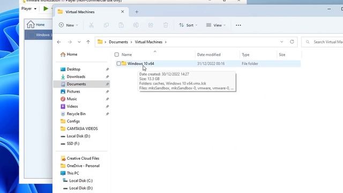Go up one folder level arrow
The height and width of the screenshot is (193, 343).
tap(88, 42)
